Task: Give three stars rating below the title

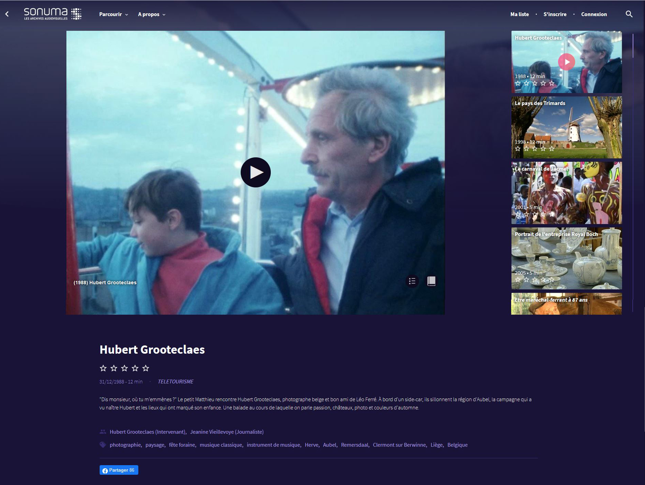Action: click(x=124, y=368)
